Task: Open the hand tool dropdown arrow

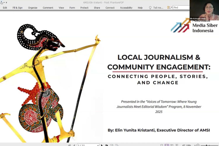Action: point(4,3)
